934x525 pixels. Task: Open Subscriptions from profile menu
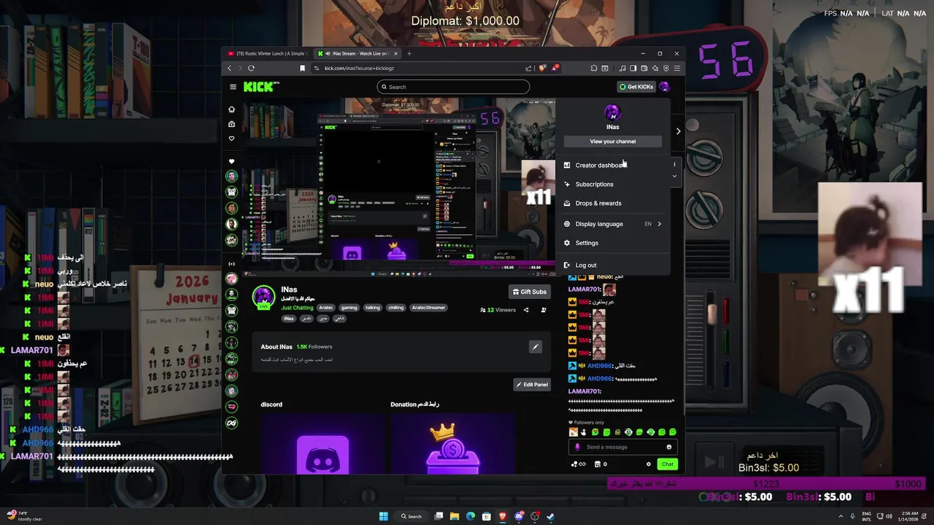coord(613,184)
